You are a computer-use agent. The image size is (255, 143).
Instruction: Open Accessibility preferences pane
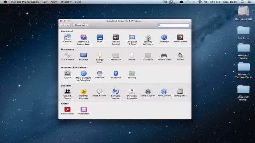coord(164,93)
